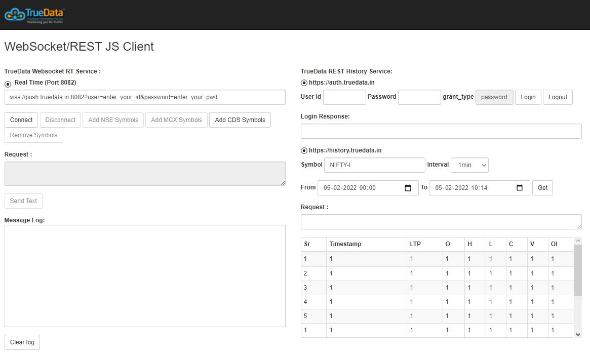Click the WebSocket/REST JS Client heading
590x356 pixels.
click(x=79, y=46)
